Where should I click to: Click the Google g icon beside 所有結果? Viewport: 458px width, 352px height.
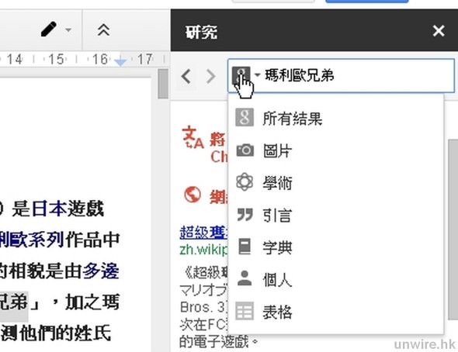point(245,118)
